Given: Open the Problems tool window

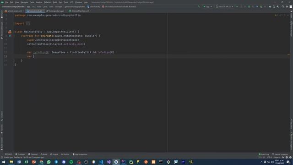Looking at the screenshot, I should (x=20, y=154).
